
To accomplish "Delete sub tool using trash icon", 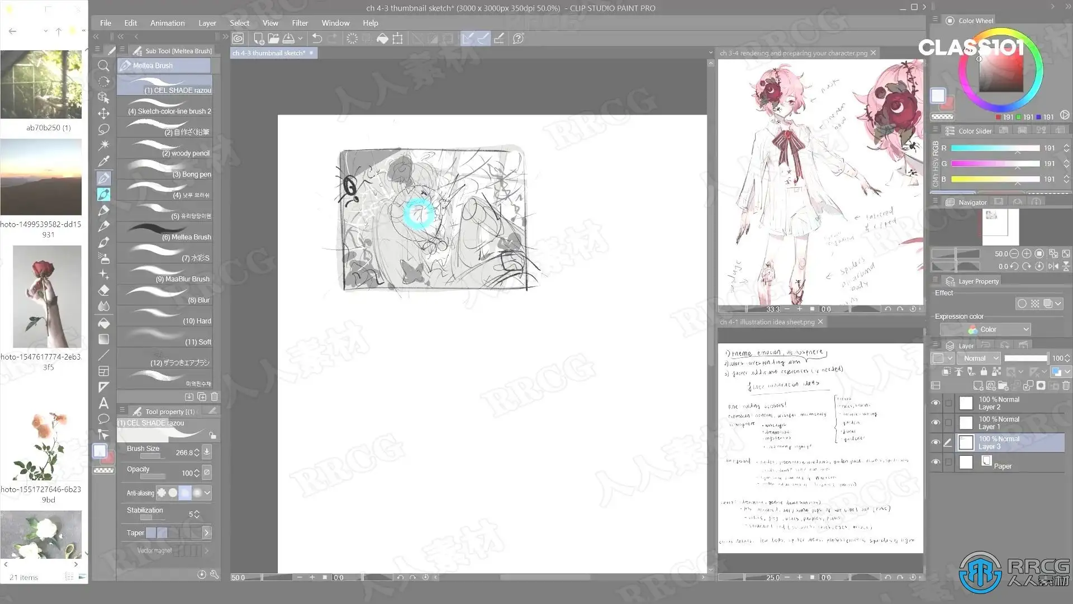I will pyautogui.click(x=214, y=397).
